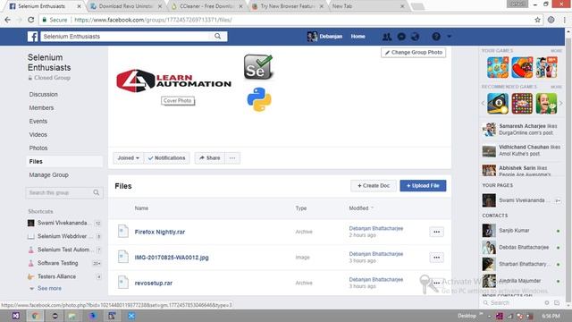Open the Firefox Nightly.rar file link
The image size is (572, 322).
(160, 232)
